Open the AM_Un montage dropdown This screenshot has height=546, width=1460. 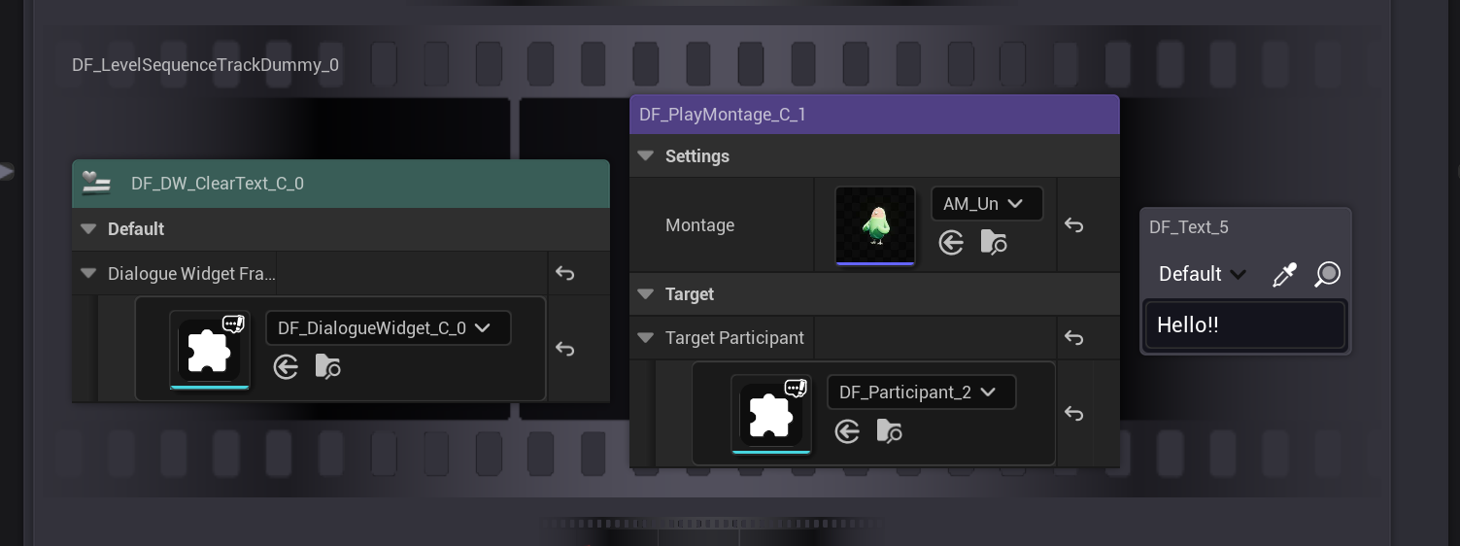(986, 204)
